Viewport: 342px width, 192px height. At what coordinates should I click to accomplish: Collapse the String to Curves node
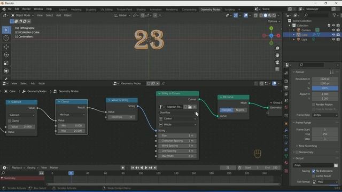point(159,93)
